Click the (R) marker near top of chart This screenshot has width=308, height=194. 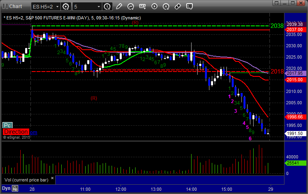(x=135, y=23)
